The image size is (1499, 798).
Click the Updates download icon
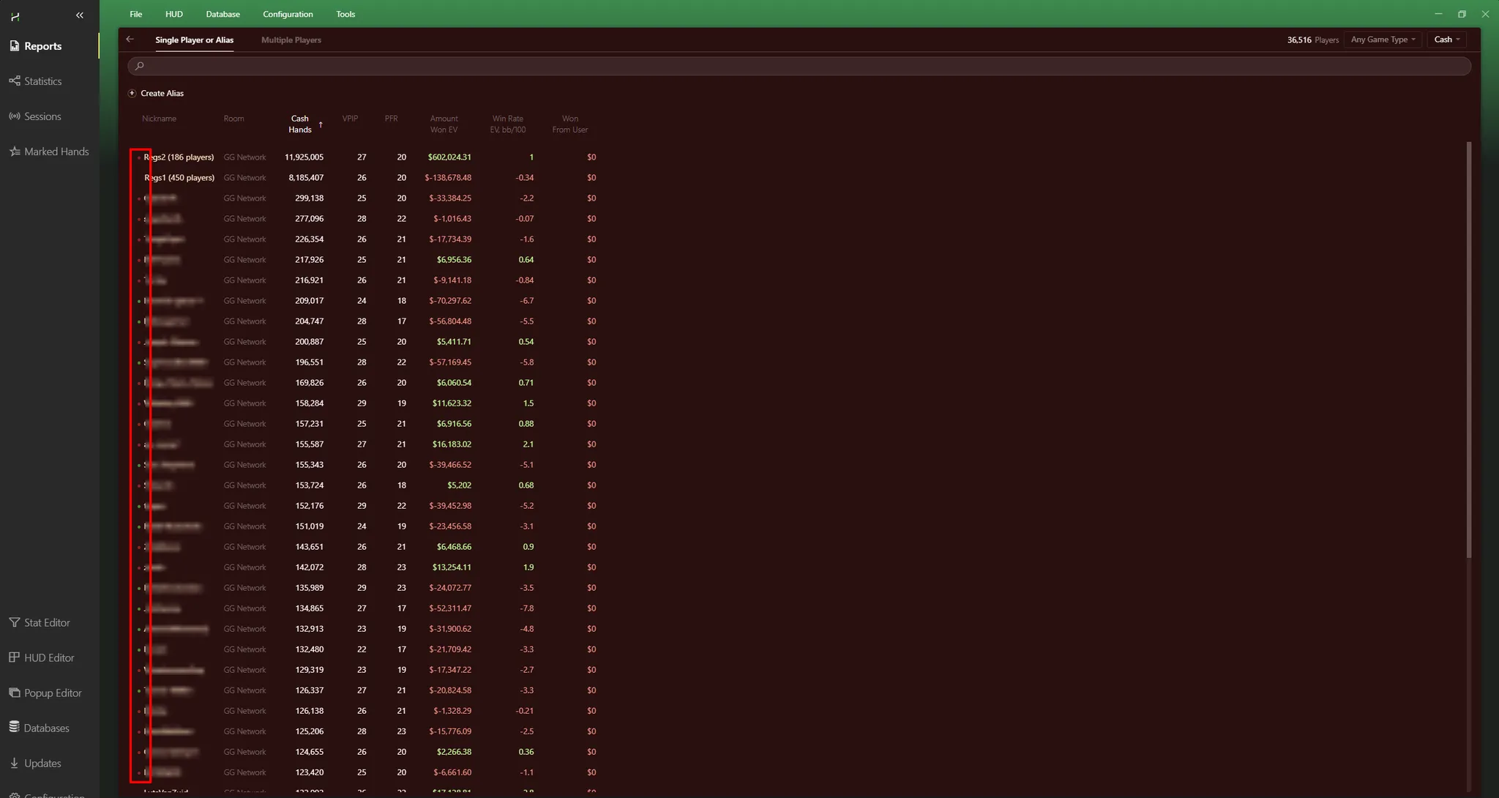tap(15, 763)
